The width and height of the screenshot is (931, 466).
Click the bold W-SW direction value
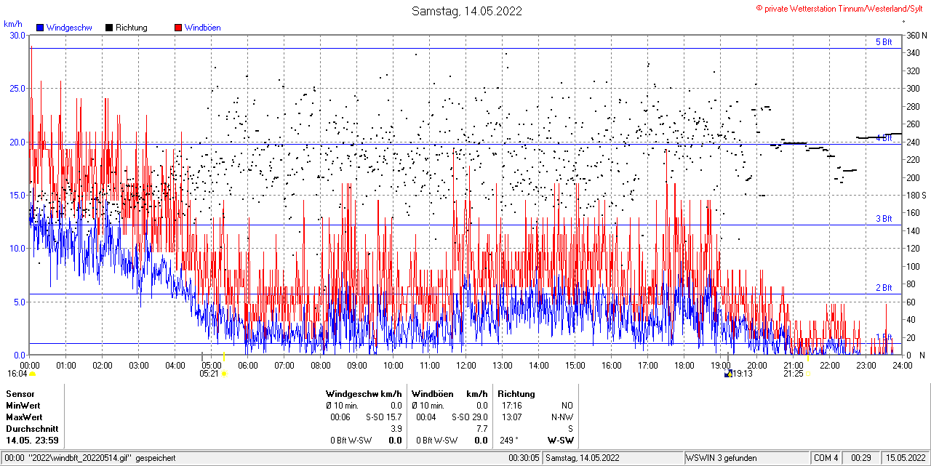[x=561, y=441]
